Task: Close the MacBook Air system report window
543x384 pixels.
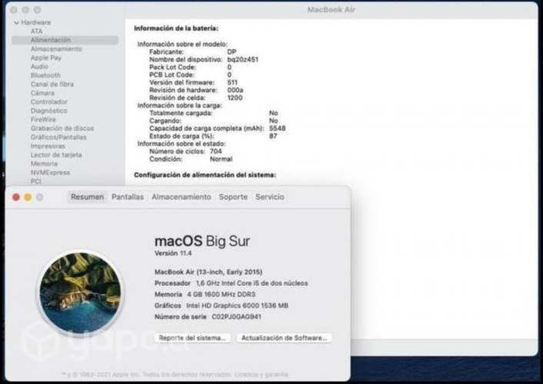Action: pos(14,10)
